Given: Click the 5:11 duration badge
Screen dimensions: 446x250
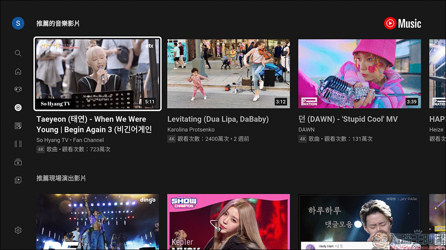Looking at the screenshot, I should pos(149,102).
